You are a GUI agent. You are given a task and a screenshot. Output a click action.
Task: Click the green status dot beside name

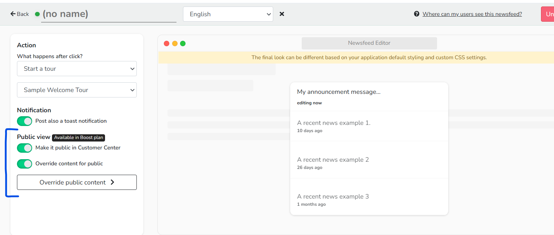(37, 14)
